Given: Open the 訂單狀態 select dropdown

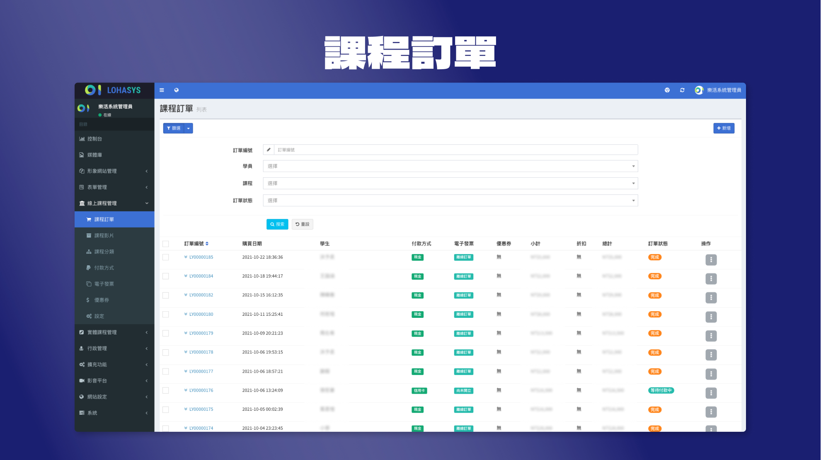Looking at the screenshot, I should click(450, 201).
